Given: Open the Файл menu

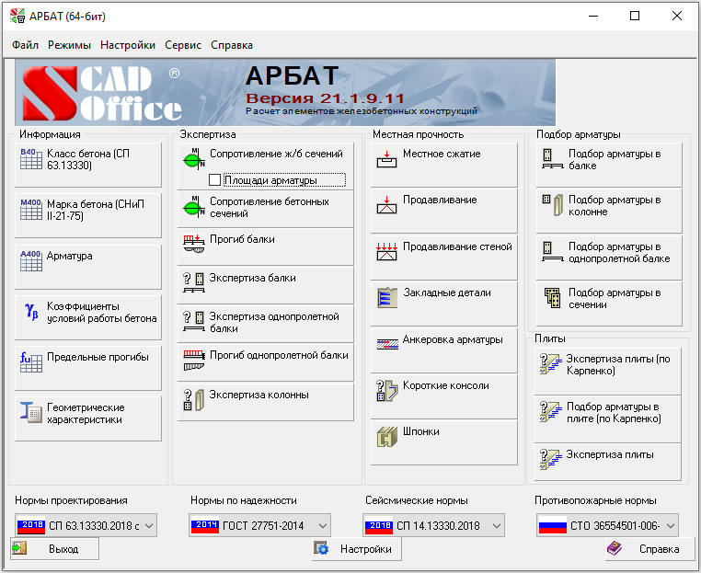Looking at the screenshot, I should click(25, 44).
